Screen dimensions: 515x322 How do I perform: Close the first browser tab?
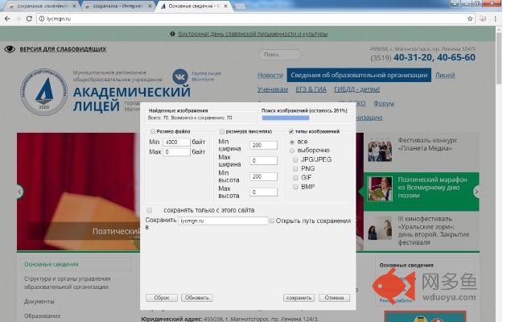74,6
